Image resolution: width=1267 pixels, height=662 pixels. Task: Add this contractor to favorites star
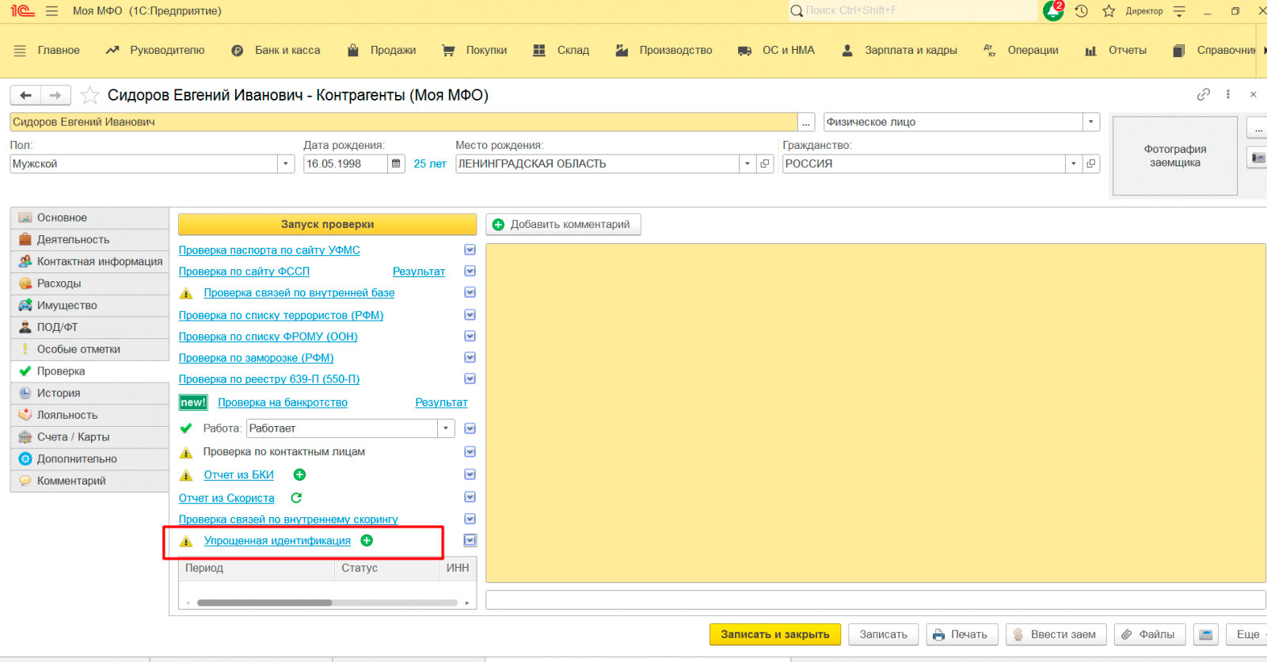pyautogui.click(x=90, y=95)
